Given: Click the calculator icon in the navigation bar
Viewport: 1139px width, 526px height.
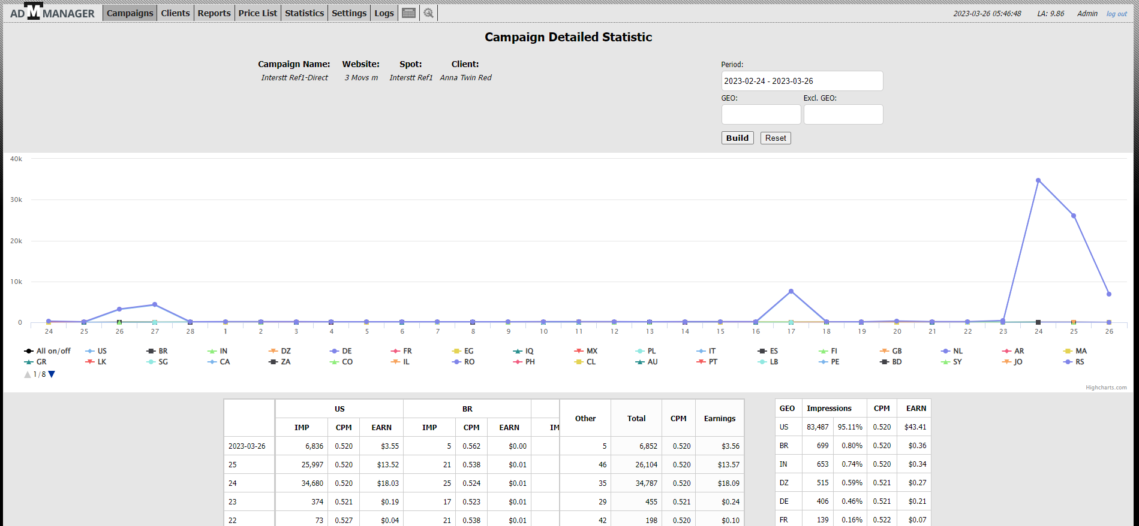Looking at the screenshot, I should click(408, 13).
